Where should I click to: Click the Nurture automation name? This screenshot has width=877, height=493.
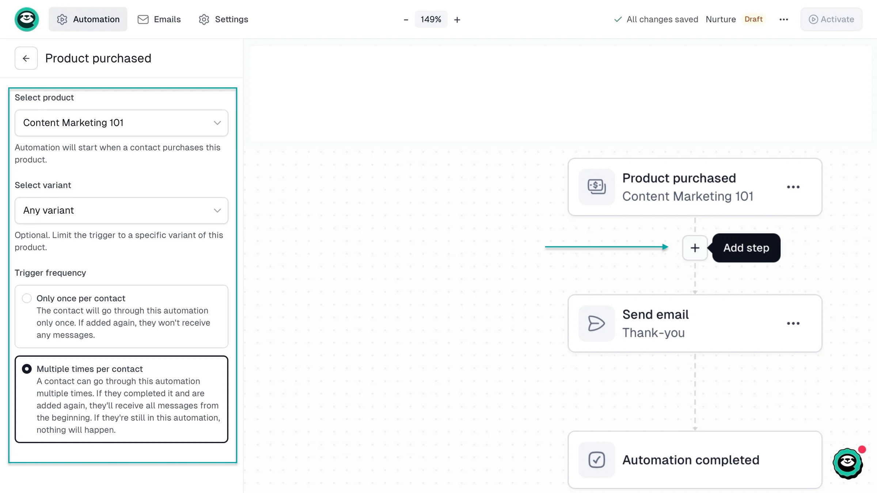click(721, 19)
